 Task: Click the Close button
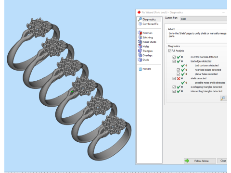point(222,161)
